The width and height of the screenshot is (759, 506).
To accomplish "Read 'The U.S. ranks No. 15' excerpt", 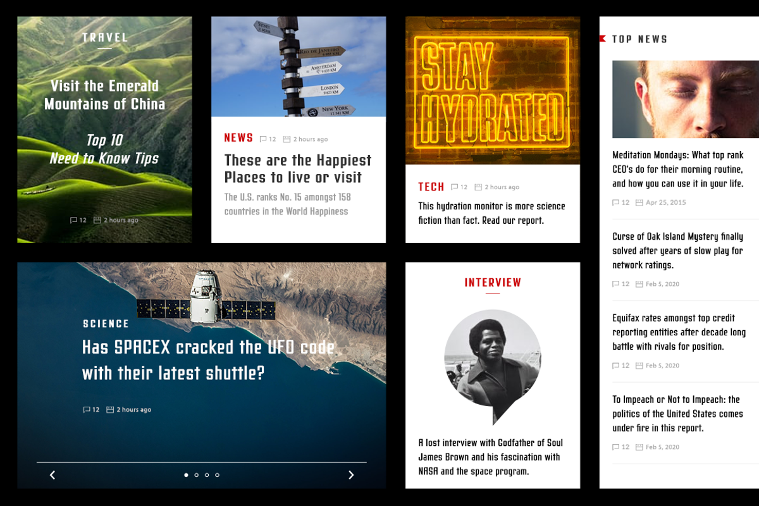I will click(x=288, y=204).
